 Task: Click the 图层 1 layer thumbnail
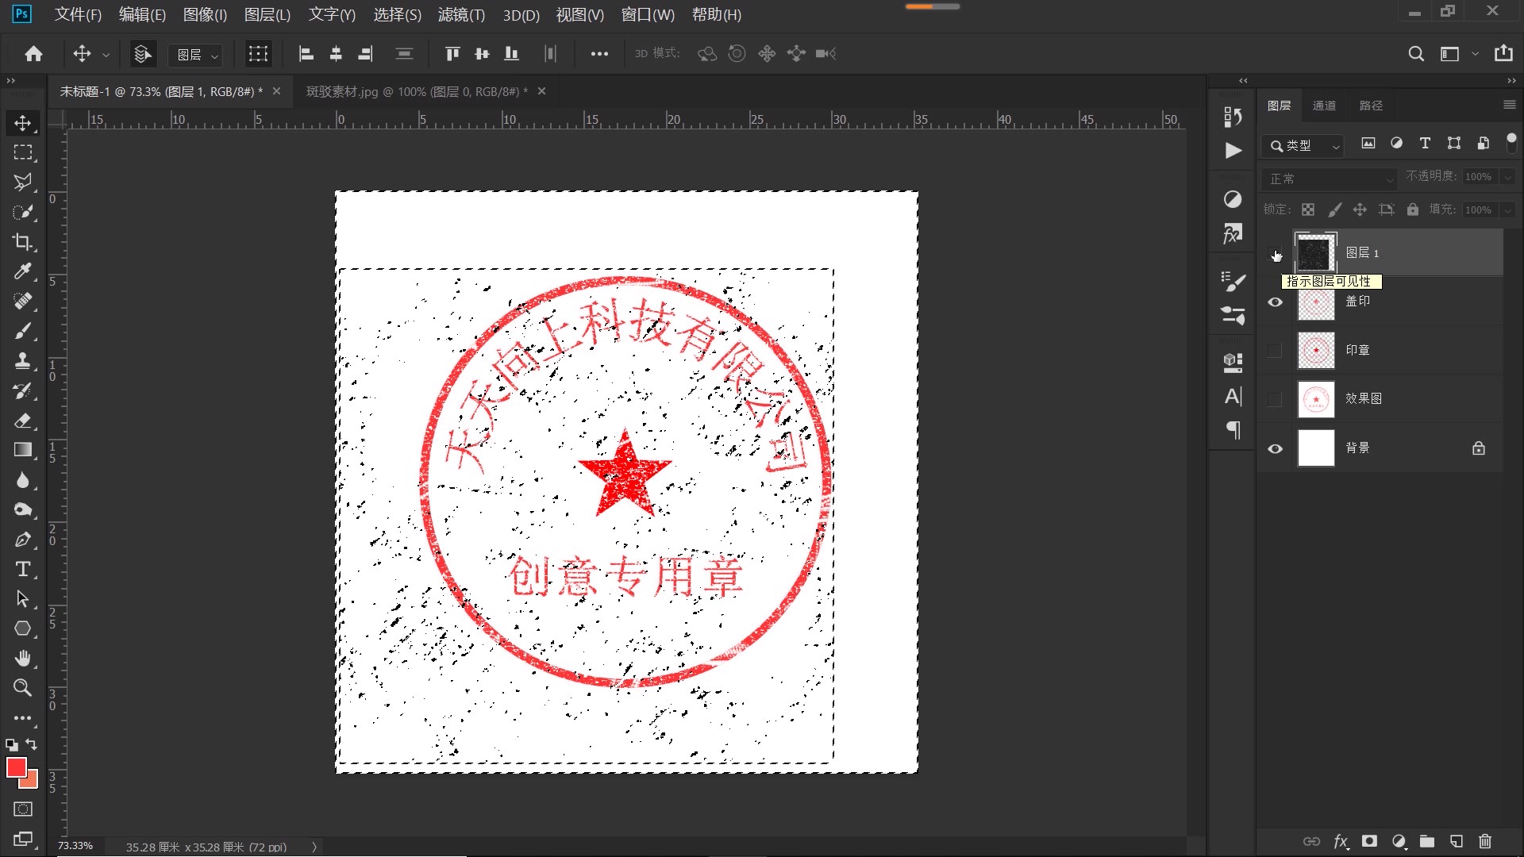[x=1315, y=252]
